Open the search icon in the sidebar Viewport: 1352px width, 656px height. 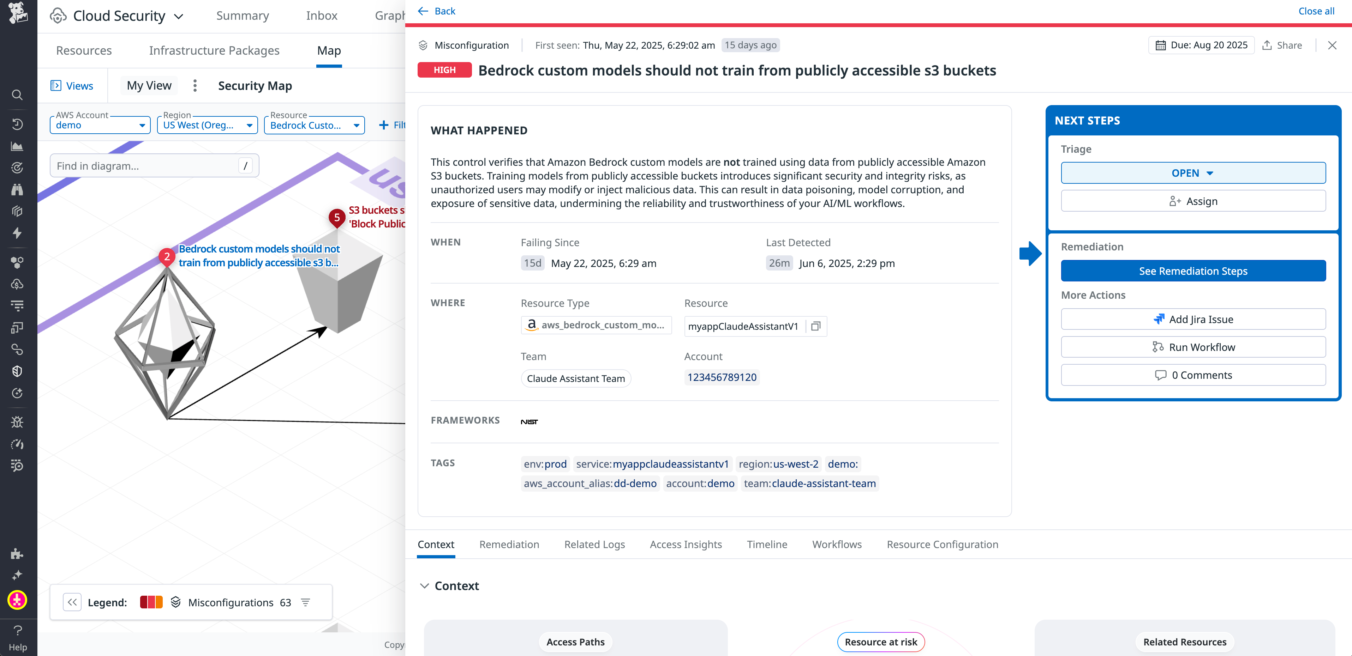pos(17,95)
